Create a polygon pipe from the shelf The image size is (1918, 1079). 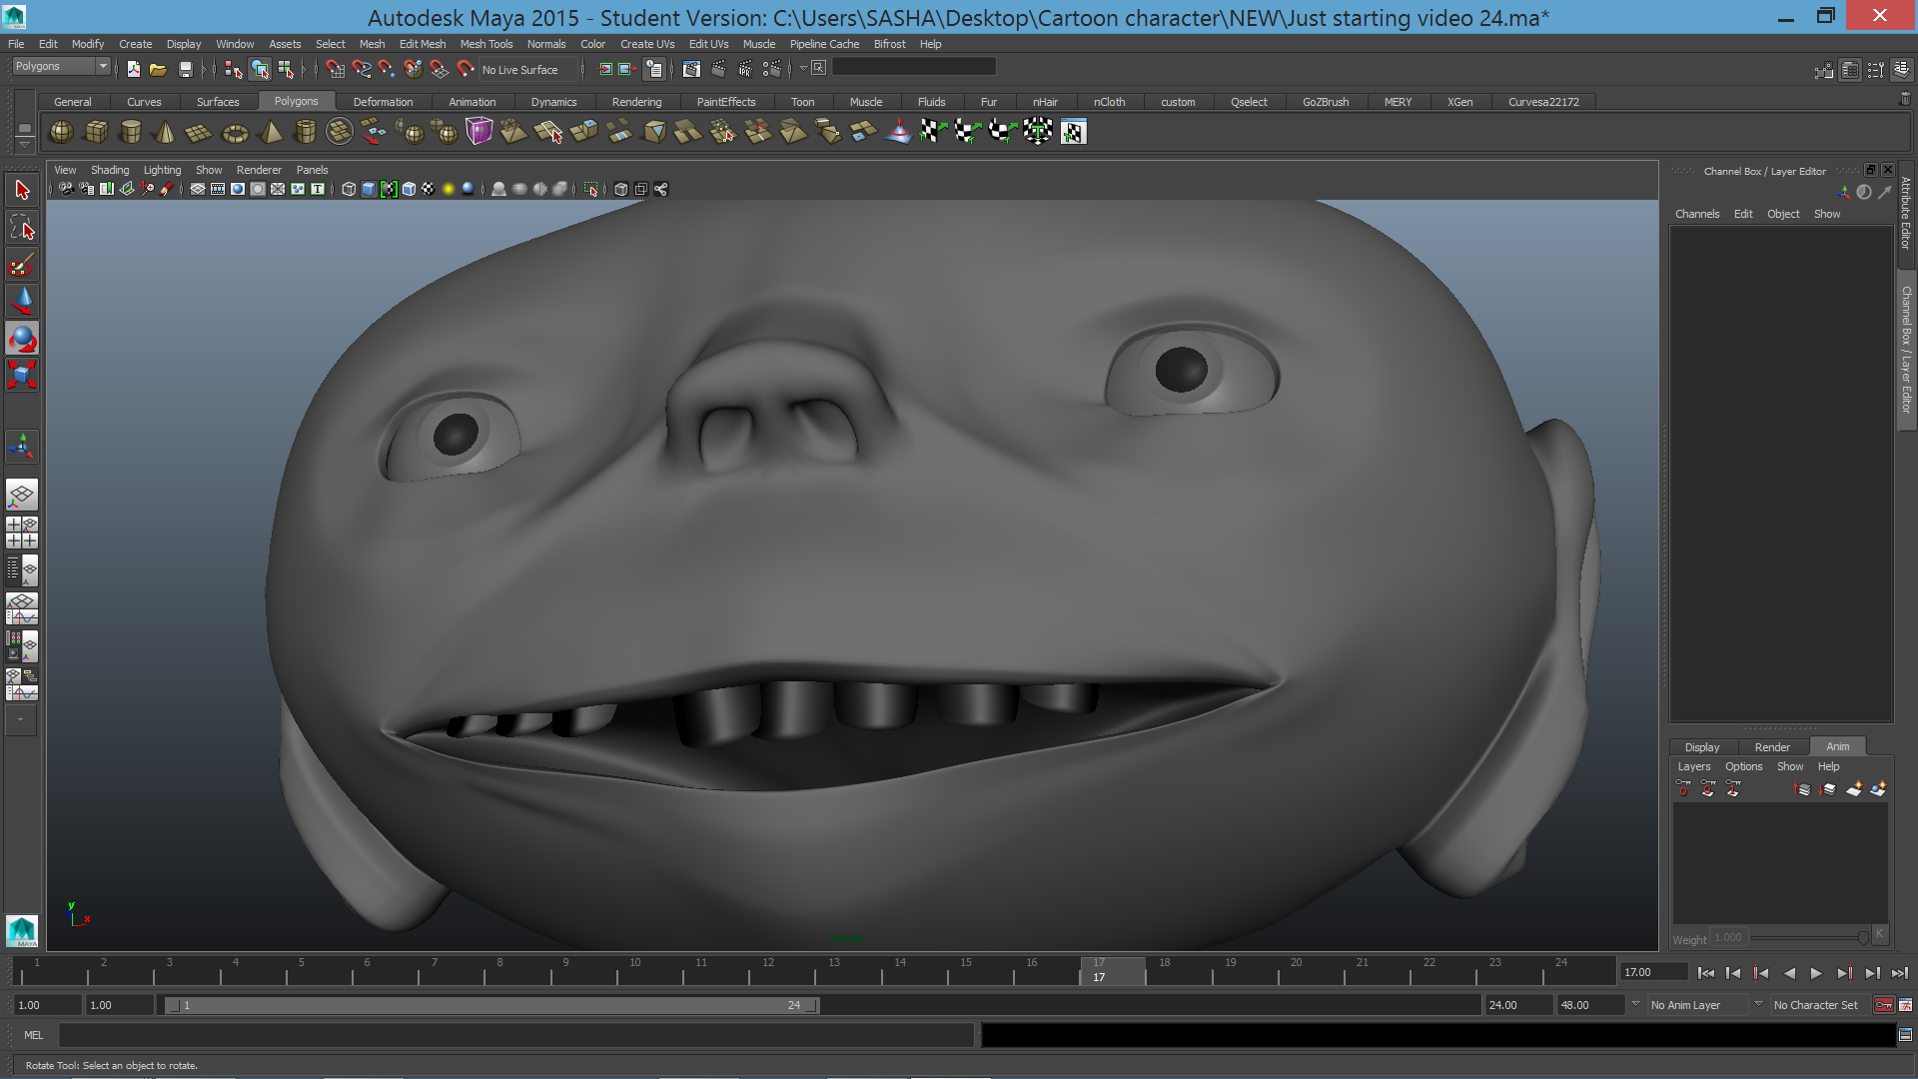coord(306,131)
